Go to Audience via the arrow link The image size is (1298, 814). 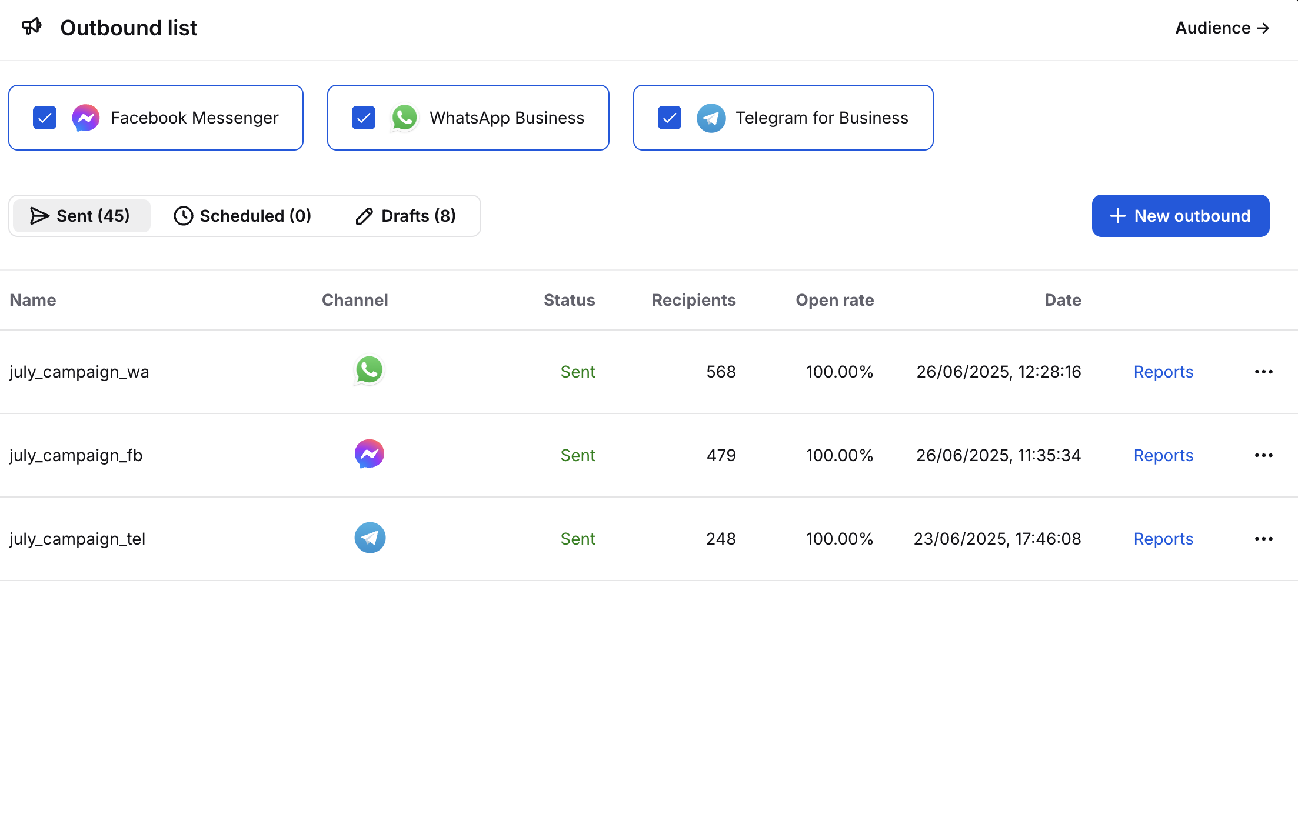pos(1222,28)
